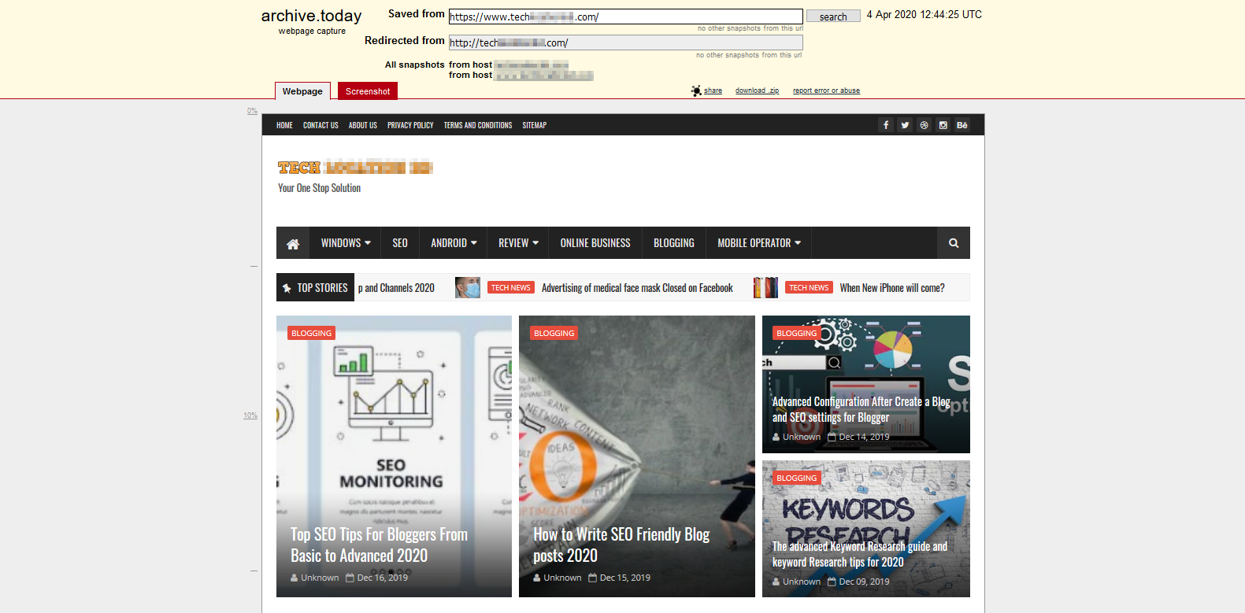Viewport: 1245px width, 613px height.
Task: Jump to the 0% page marker
Action: click(252, 111)
